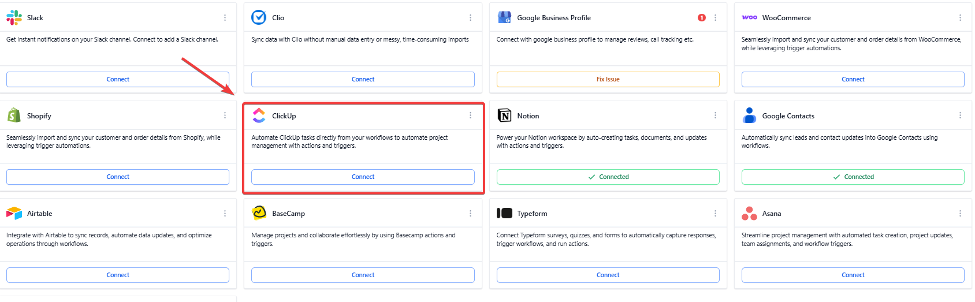Screen dimensions: 975x302
Task: Open the Typeform card more options menu
Action: tap(715, 214)
